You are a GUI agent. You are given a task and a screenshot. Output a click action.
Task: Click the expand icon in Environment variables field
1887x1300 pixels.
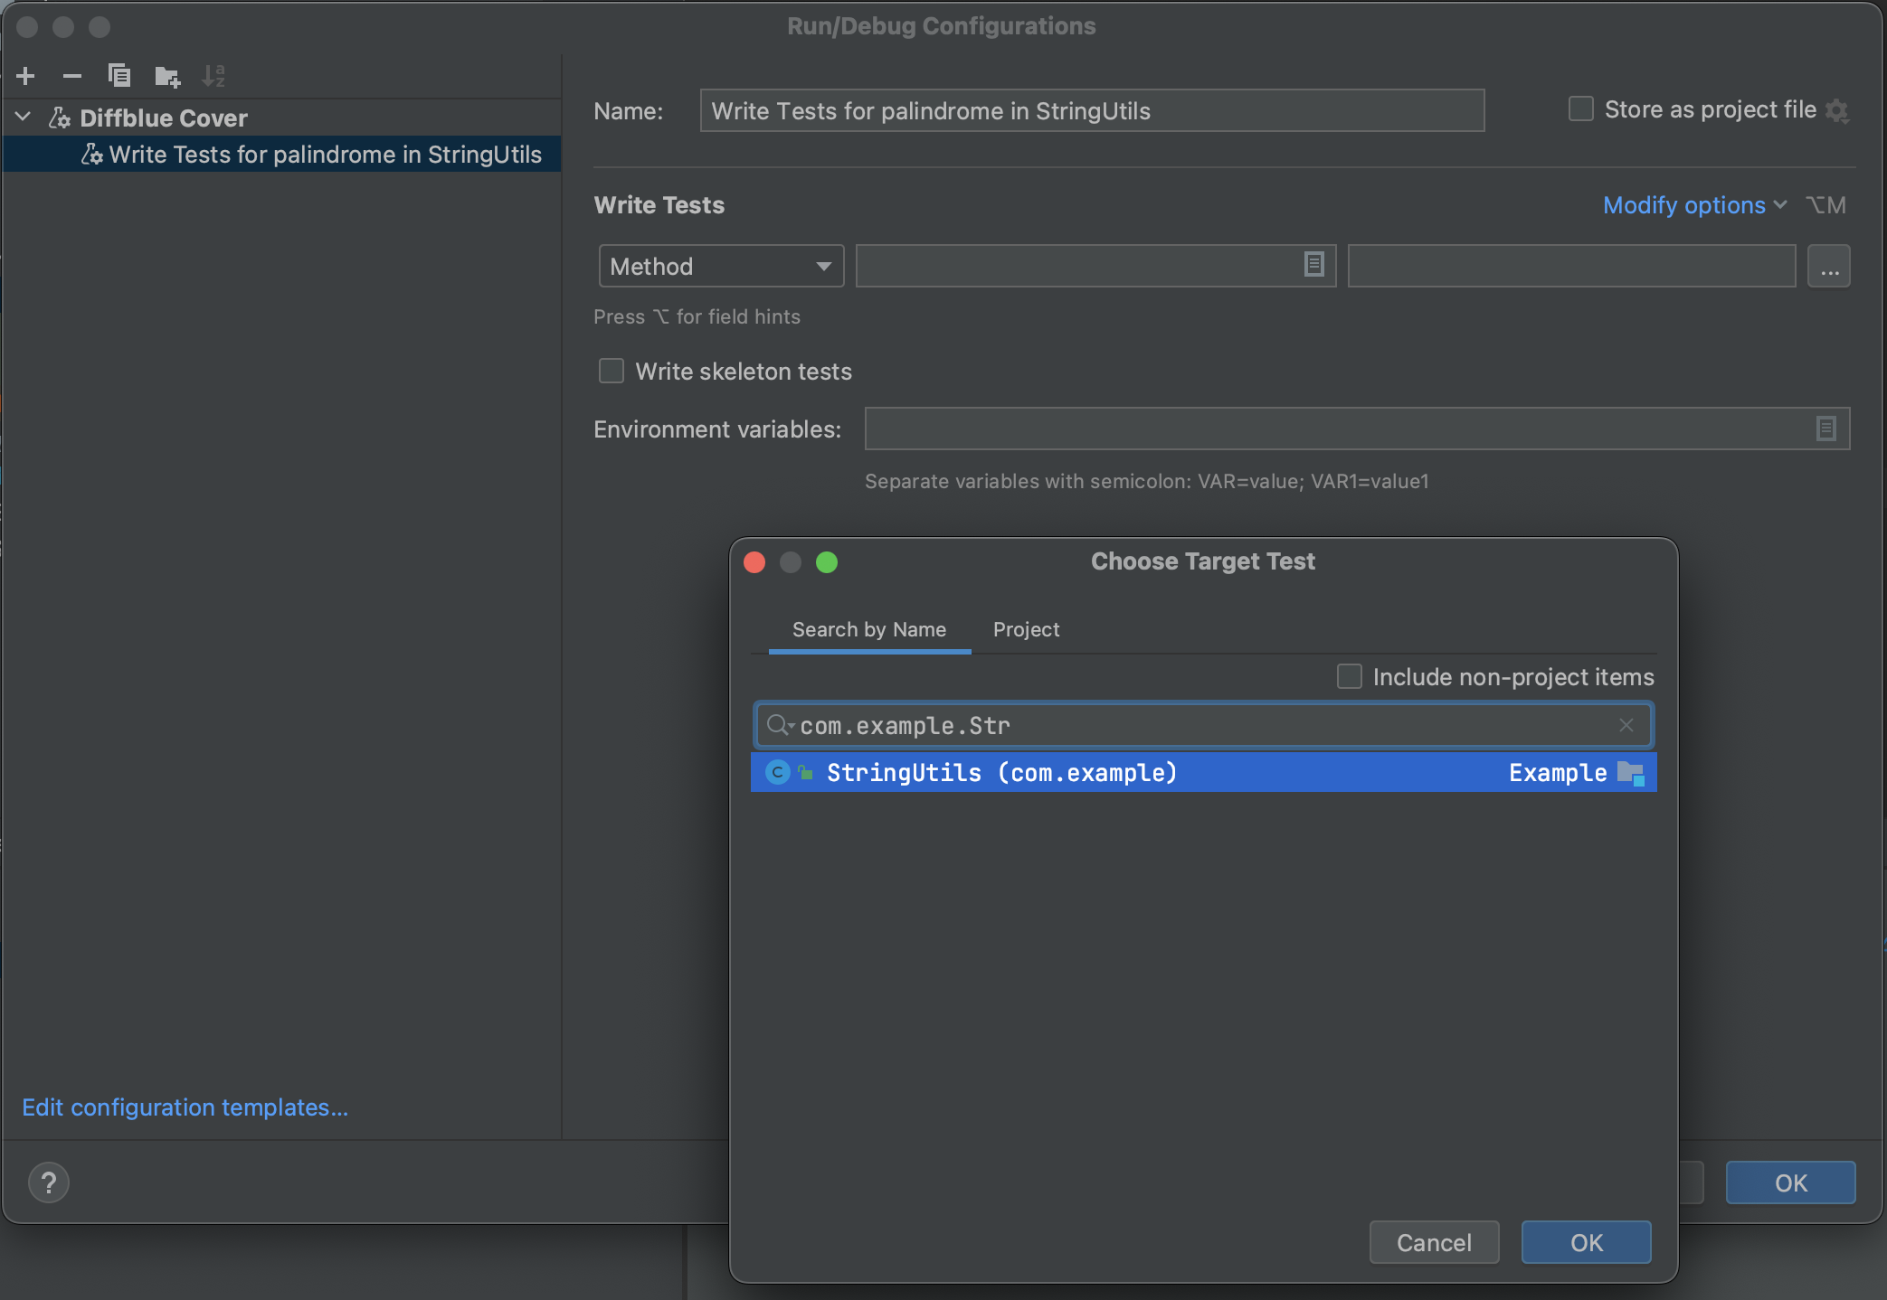(1825, 429)
